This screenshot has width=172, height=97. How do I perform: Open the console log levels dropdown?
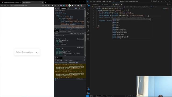click(61, 63)
